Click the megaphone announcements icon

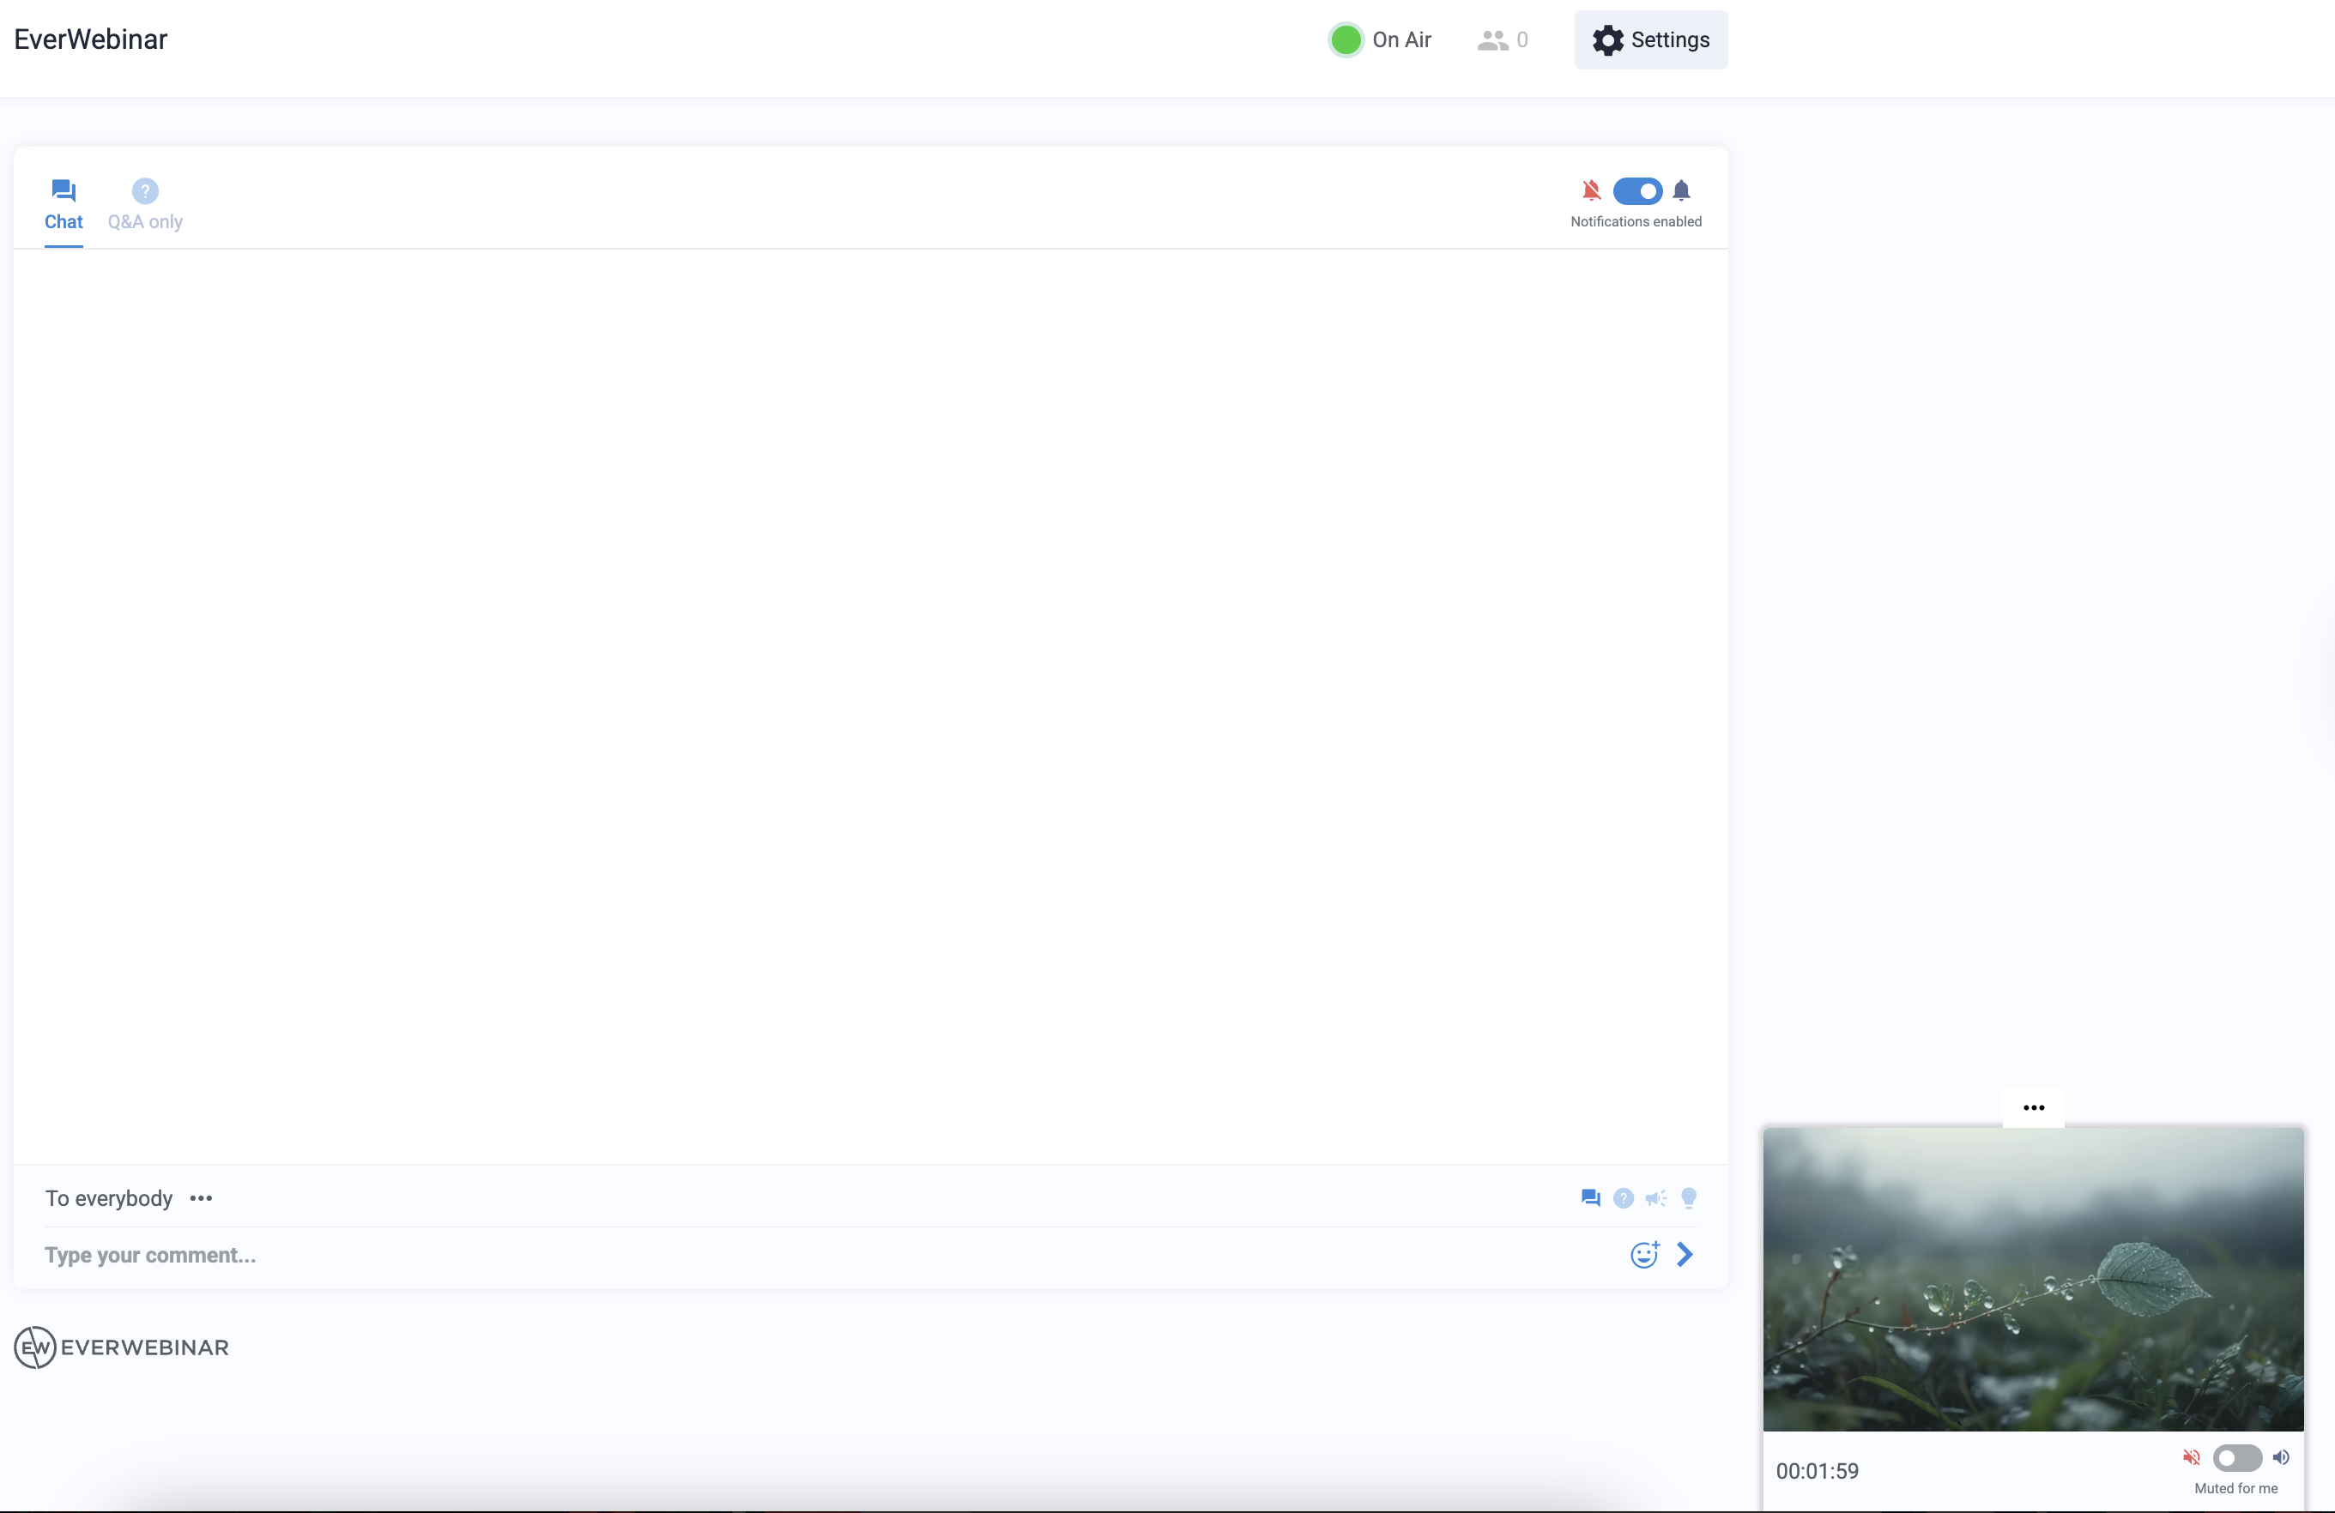click(1656, 1197)
